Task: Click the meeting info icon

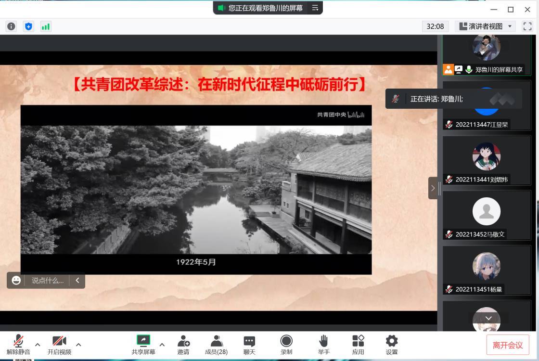Action: (11, 26)
